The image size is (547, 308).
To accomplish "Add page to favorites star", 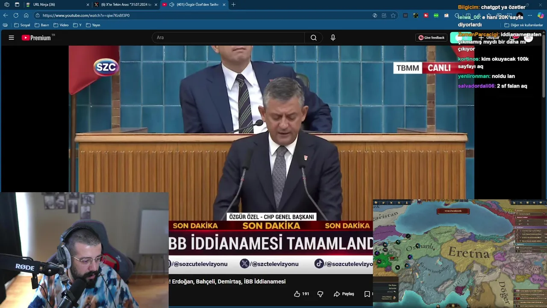I will coord(393,15).
